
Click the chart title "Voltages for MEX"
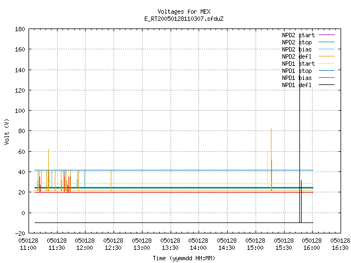[x=184, y=12]
